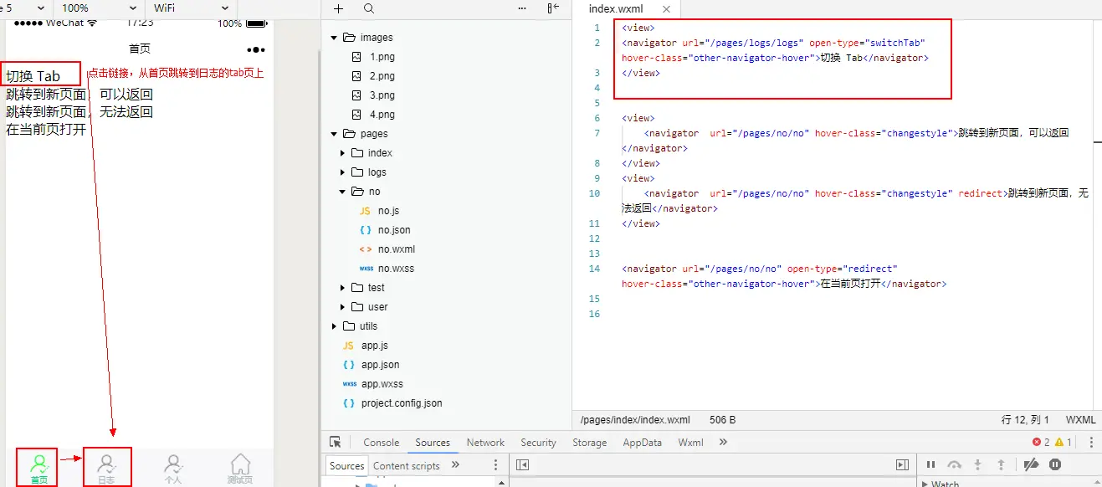Click the WXML language mode in status bar
Image resolution: width=1102 pixels, height=487 pixels.
(1080, 420)
